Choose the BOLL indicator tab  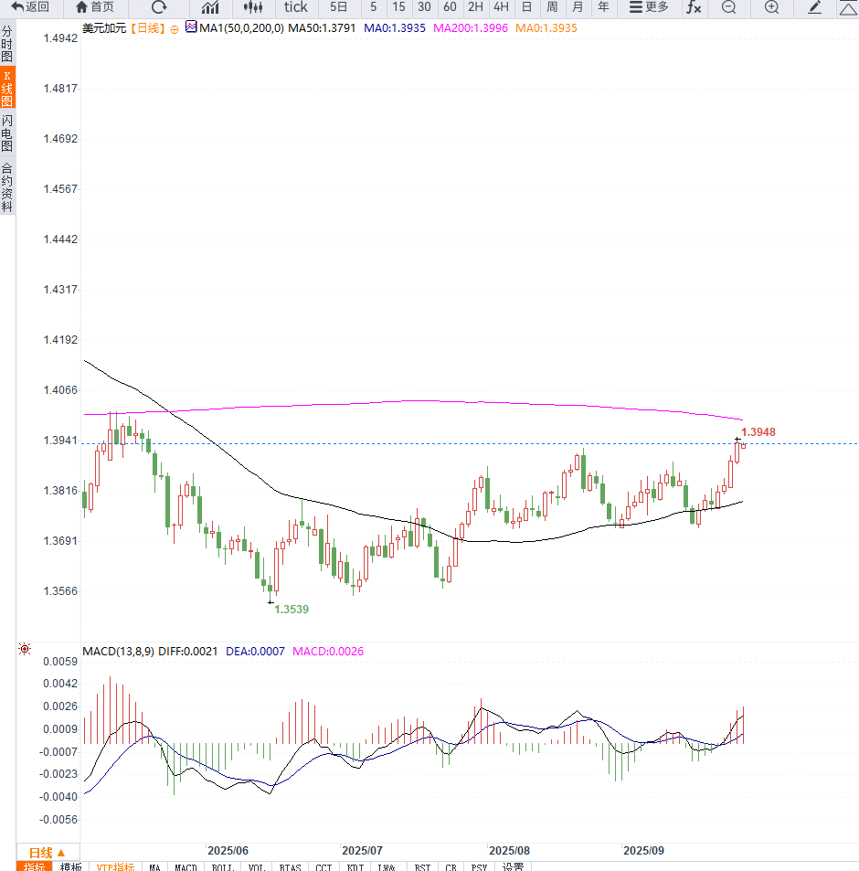[223, 866]
